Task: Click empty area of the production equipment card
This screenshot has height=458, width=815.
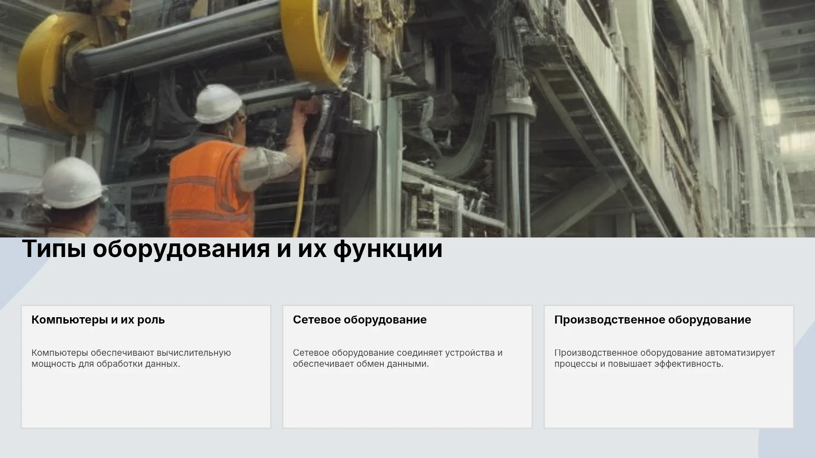Action: click(669, 401)
